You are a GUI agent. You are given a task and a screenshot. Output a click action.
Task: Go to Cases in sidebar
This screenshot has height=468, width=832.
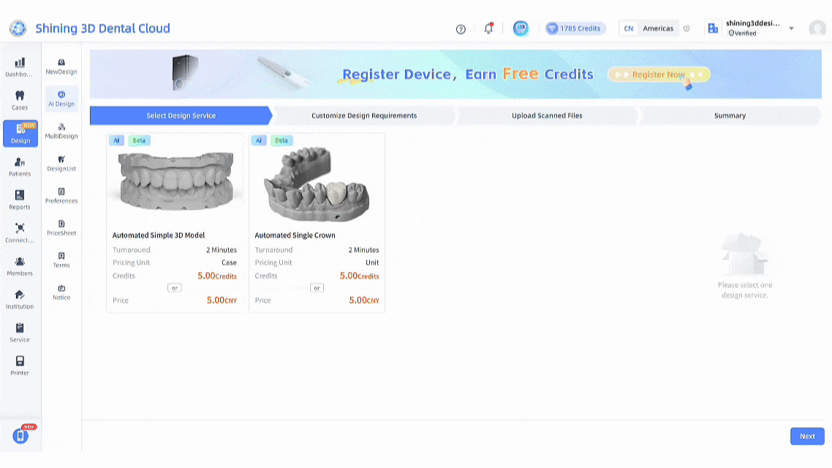[20, 100]
